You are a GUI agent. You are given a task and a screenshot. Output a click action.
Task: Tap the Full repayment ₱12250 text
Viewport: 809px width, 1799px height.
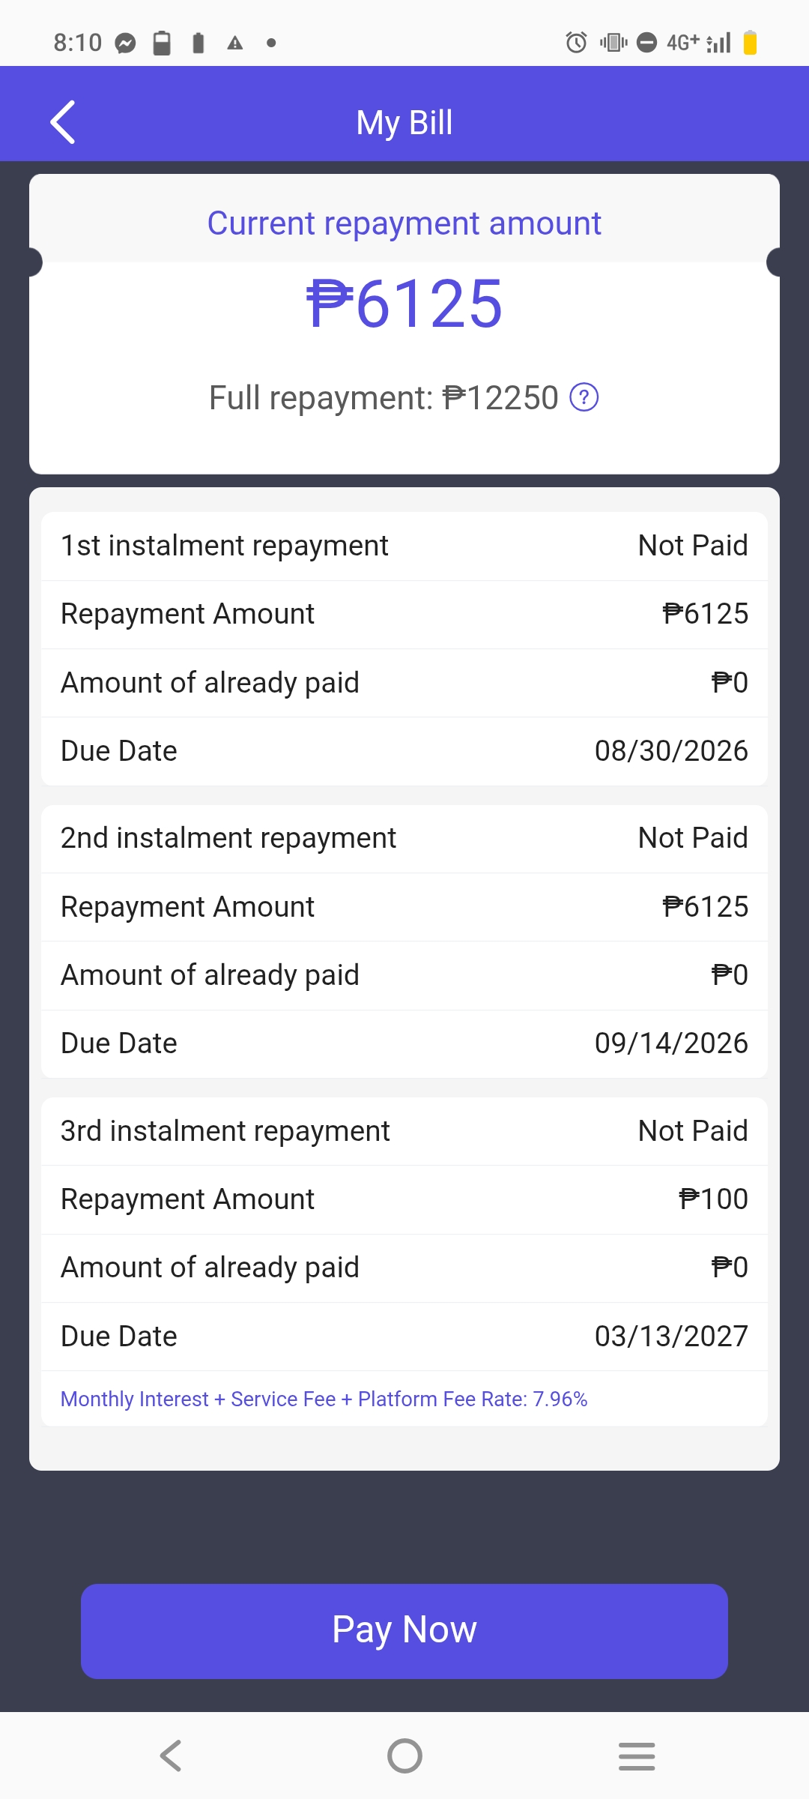[384, 397]
